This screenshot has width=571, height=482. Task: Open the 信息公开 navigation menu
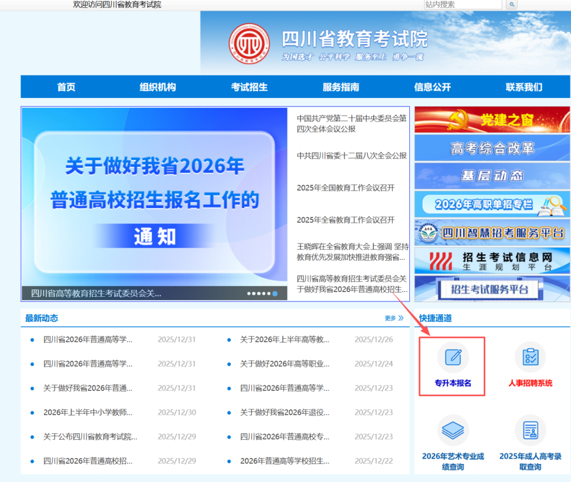pos(432,87)
